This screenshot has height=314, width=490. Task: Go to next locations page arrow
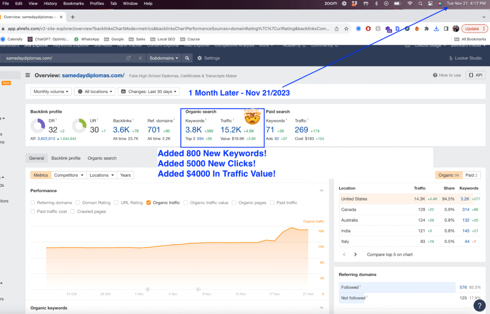[356, 254]
